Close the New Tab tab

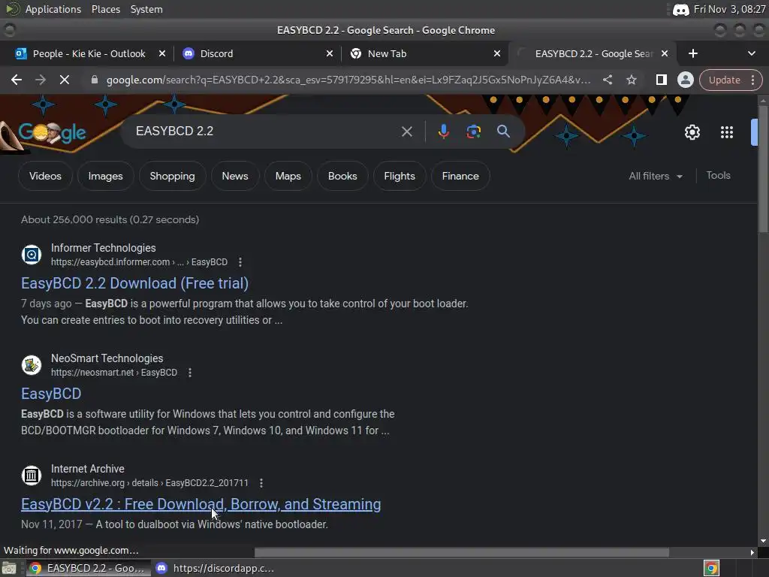tap(497, 53)
